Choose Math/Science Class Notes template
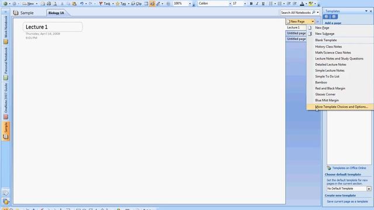The height and width of the screenshot is (210, 374). tap(340, 52)
